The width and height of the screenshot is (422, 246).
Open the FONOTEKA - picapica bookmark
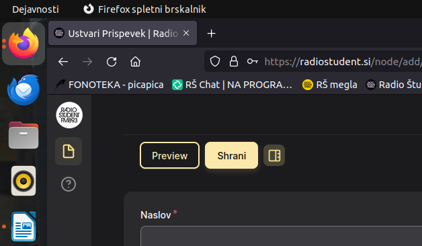(x=110, y=85)
